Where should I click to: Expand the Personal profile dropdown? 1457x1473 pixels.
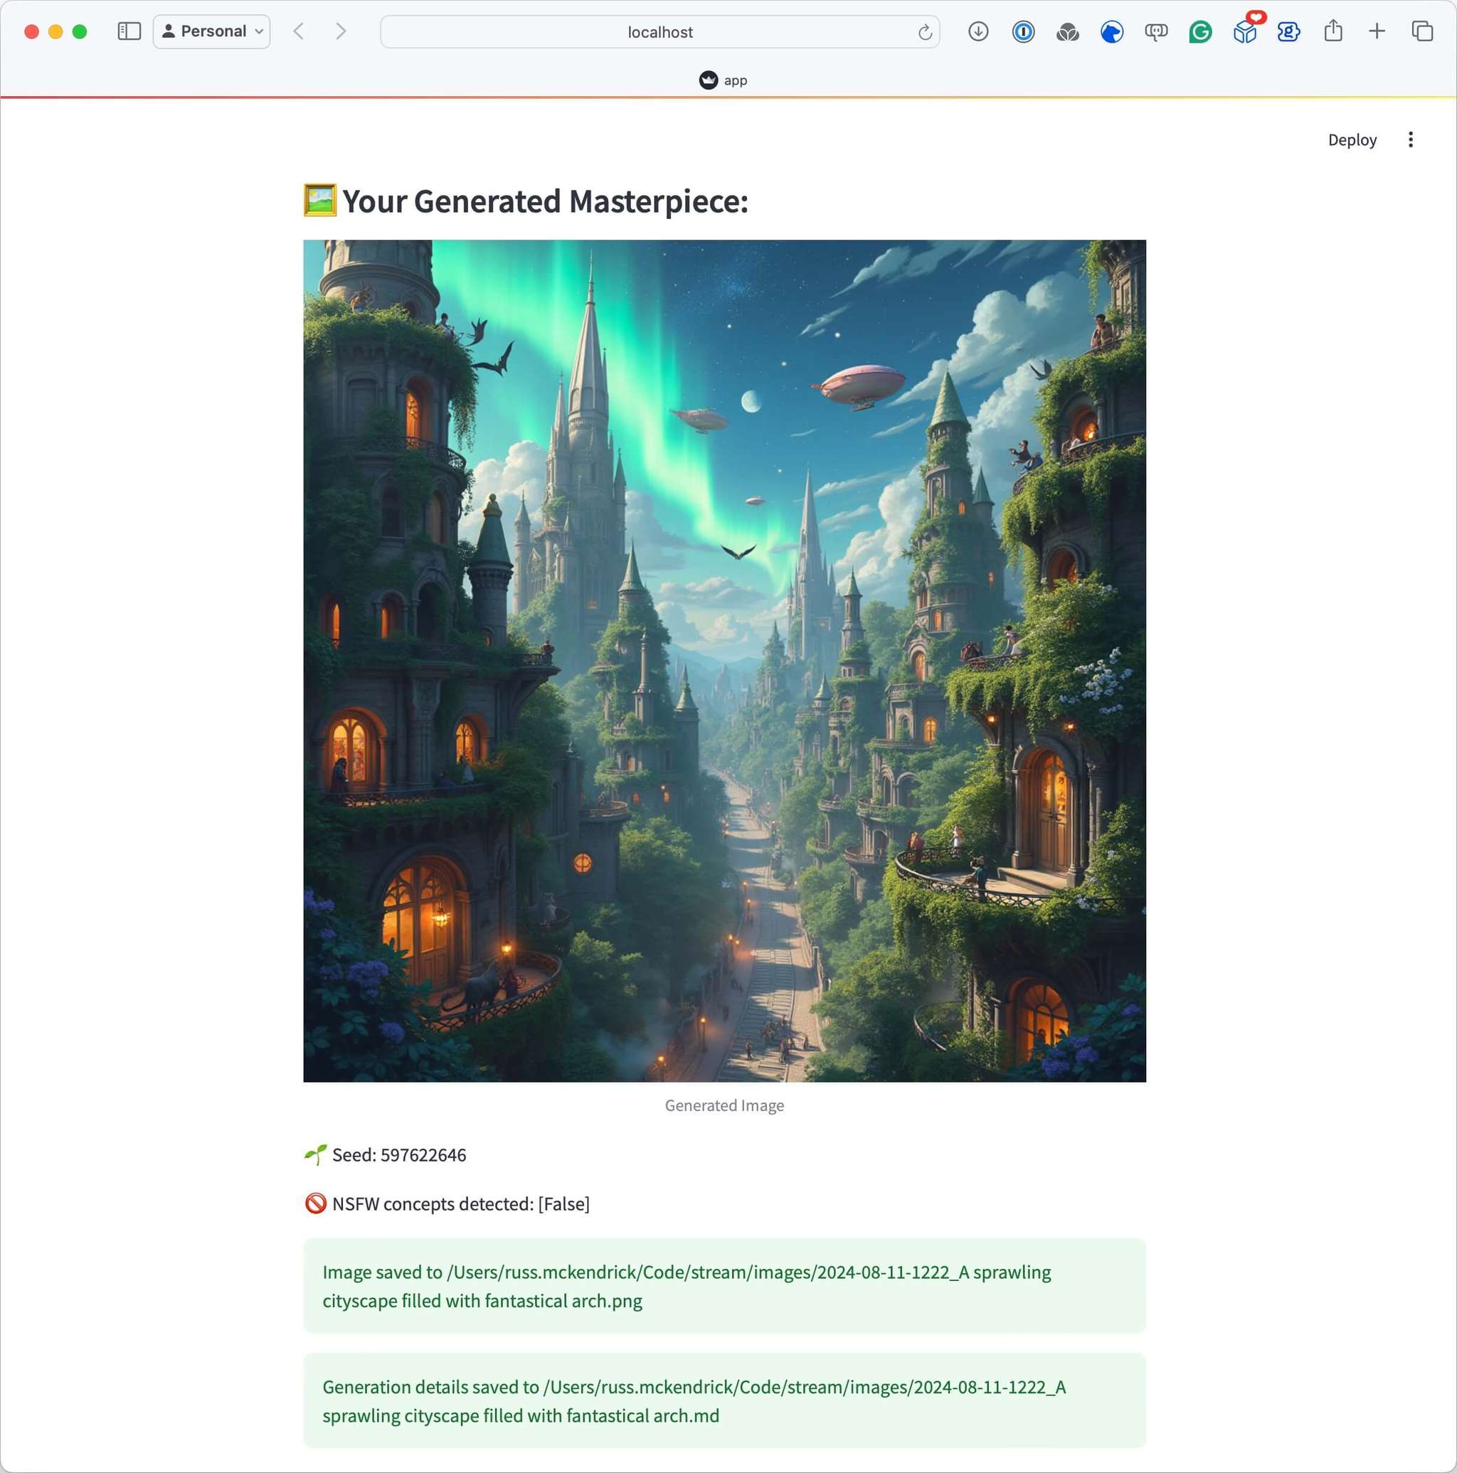212,31
